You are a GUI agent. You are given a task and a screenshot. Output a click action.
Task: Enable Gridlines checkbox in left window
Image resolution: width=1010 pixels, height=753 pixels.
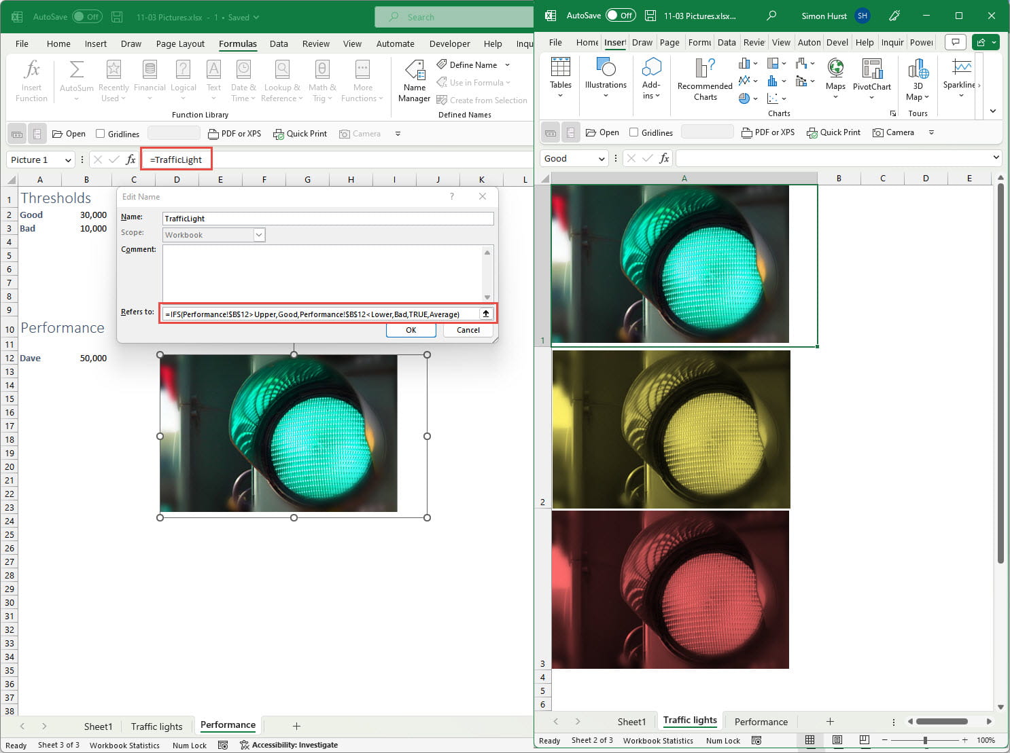point(101,134)
